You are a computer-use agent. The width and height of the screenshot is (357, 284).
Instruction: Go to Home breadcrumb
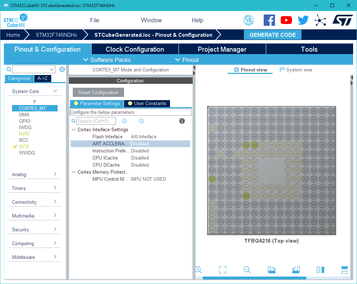coord(13,35)
